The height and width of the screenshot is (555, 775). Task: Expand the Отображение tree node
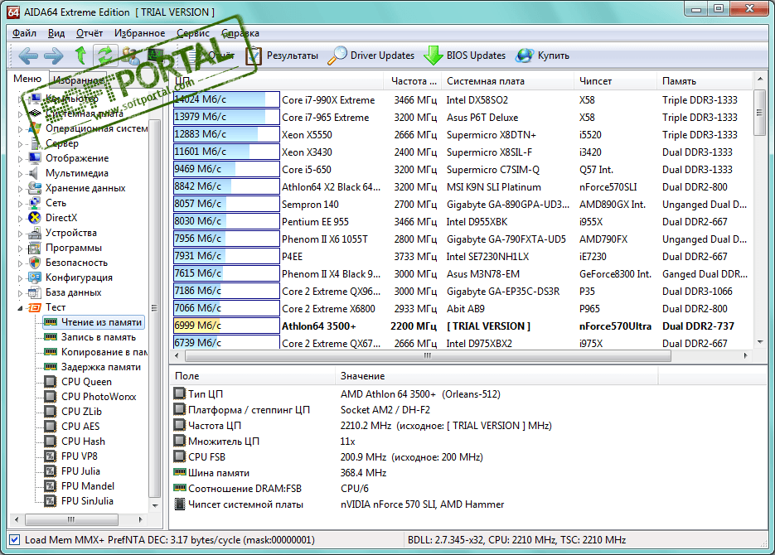20,159
